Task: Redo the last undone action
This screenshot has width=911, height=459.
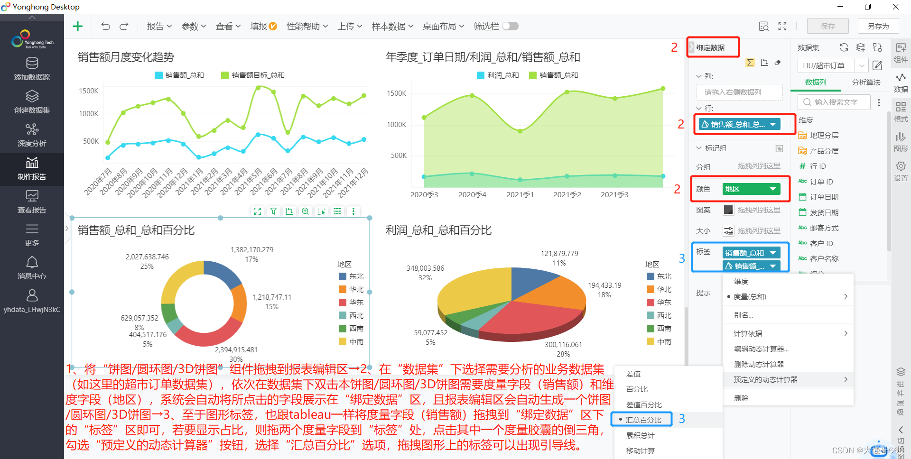Action: tap(124, 26)
